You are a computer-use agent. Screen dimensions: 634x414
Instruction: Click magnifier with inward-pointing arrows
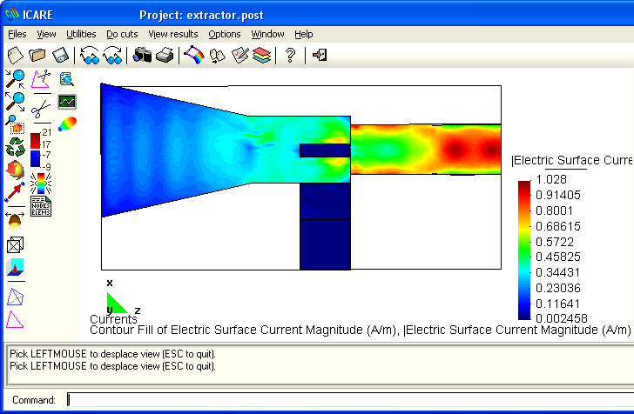15,79
